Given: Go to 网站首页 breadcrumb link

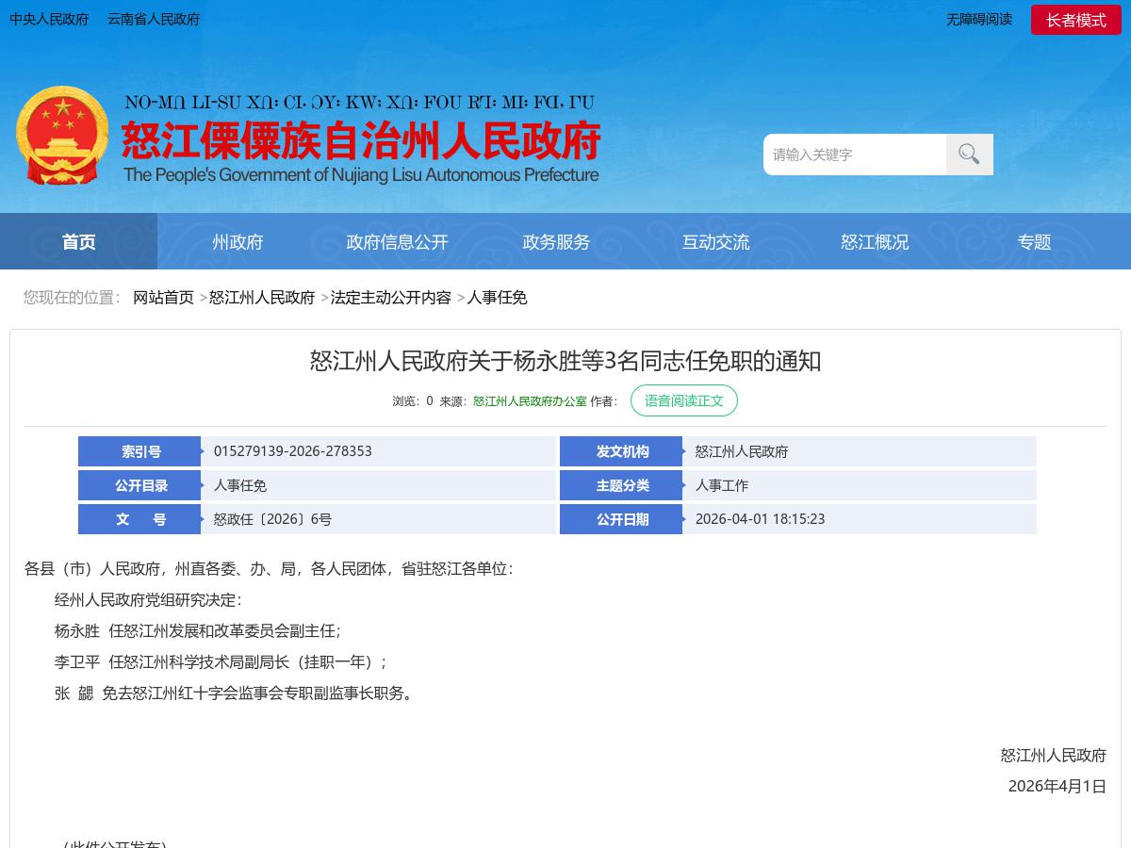Looking at the screenshot, I should click(164, 298).
